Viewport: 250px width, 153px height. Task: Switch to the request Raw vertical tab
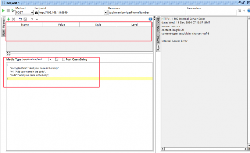pyautogui.click(x=4, y=33)
